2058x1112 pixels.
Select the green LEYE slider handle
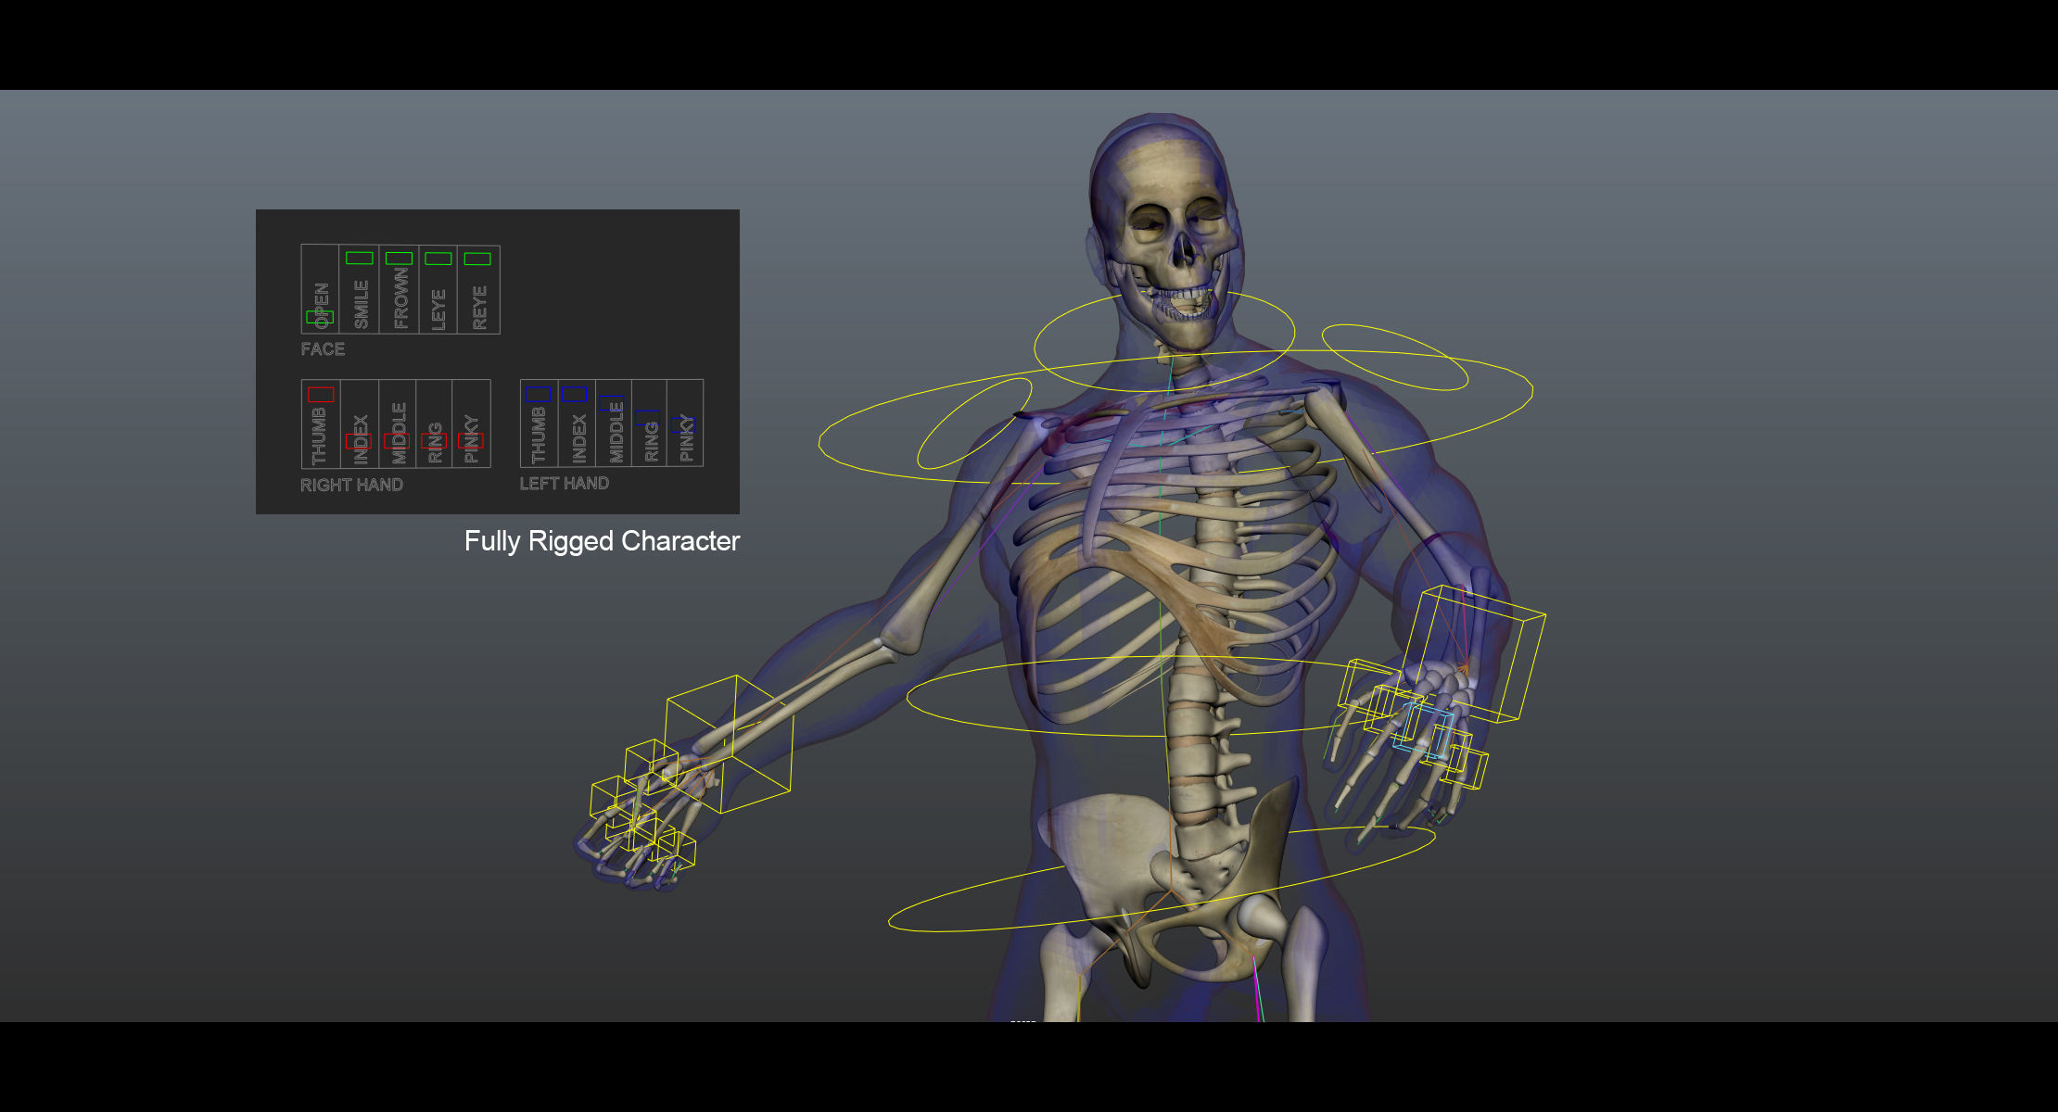coord(438,259)
